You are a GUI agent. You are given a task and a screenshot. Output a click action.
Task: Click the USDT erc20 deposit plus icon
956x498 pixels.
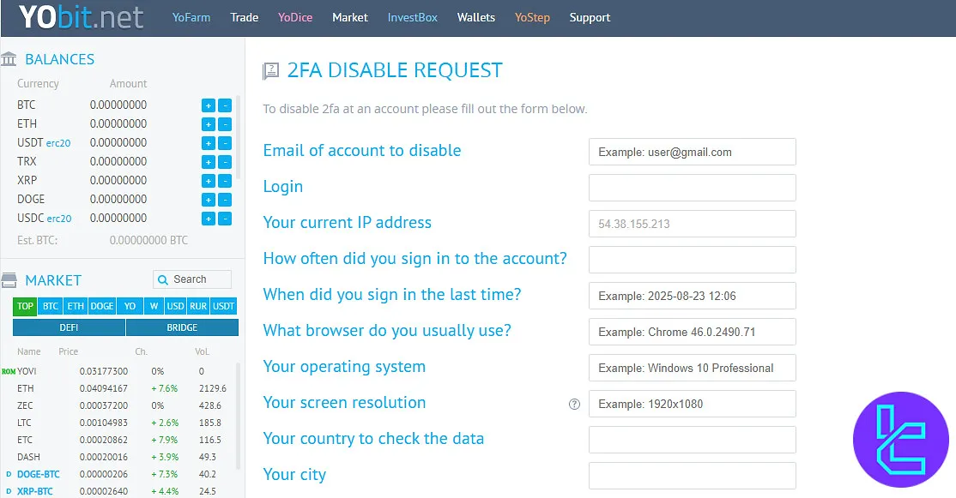[209, 143]
